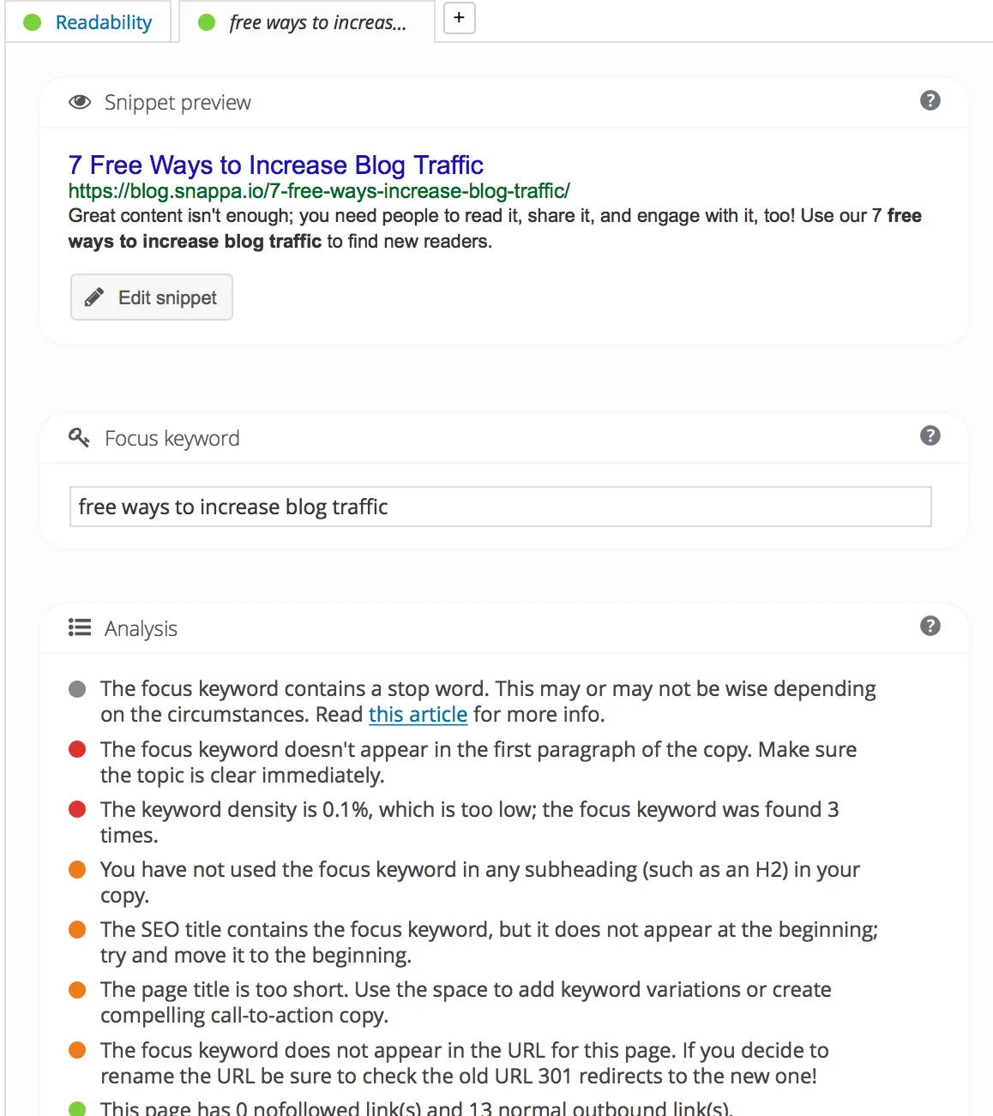Click the green dot on Readability tab
The image size is (993, 1116).
tap(33, 23)
